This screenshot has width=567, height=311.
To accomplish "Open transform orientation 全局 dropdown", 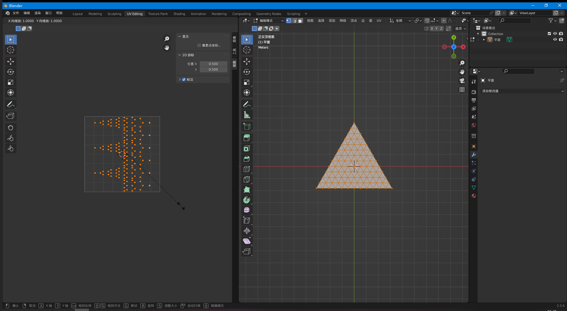I will click(x=400, y=21).
